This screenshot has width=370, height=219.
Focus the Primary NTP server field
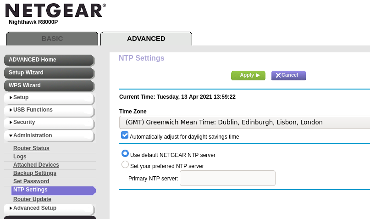[227, 178]
